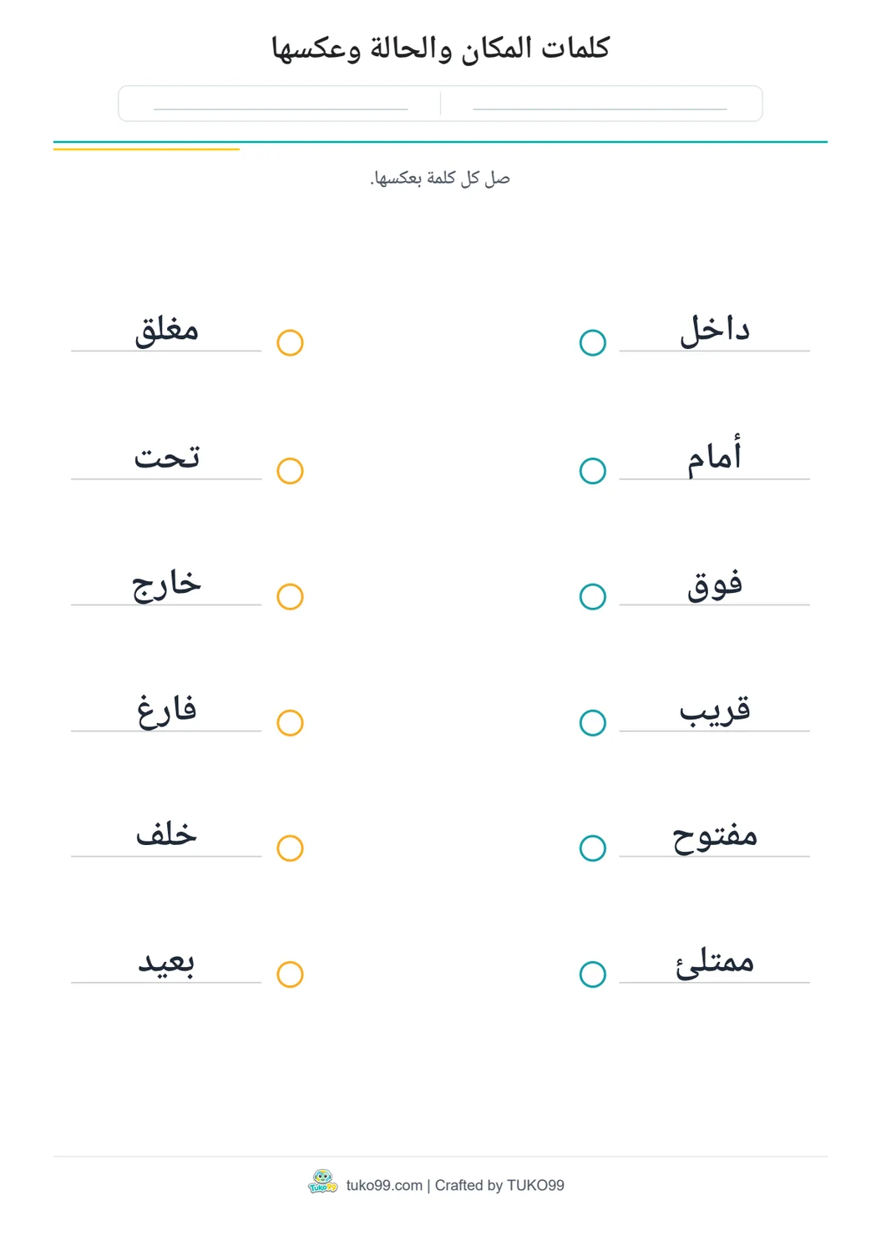Click the word مفتوح
The height and width of the screenshot is (1245, 881).
tap(715, 836)
